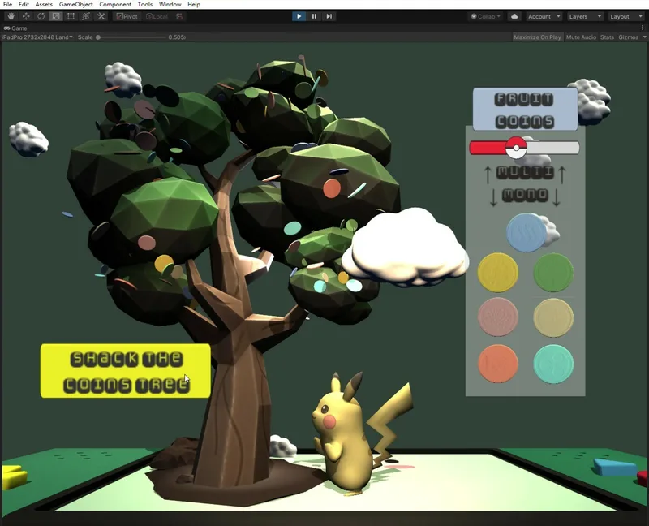Click the Shack The Coins Tree button
This screenshot has width=649, height=526.
click(126, 371)
